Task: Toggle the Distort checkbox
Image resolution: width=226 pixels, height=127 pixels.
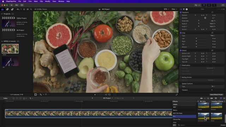Action: tap(180, 50)
